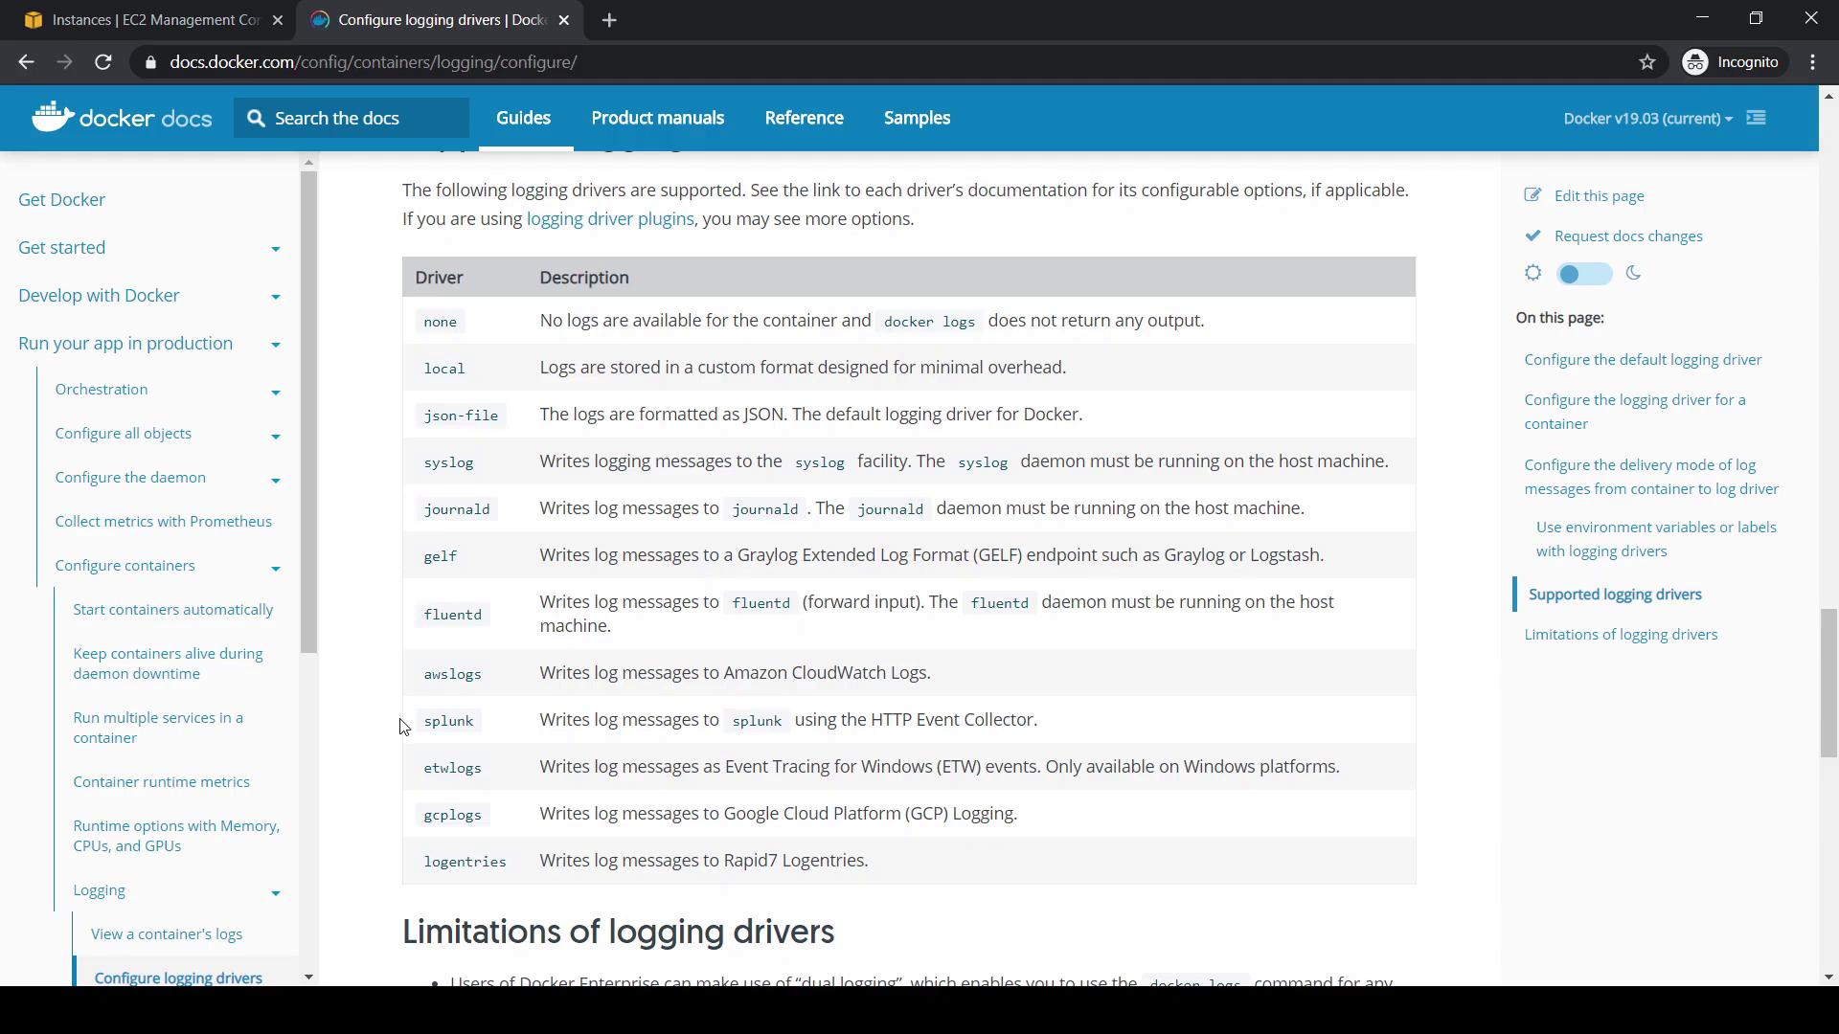Bookmark this page with star icon
This screenshot has width=1839, height=1034.
click(1647, 62)
